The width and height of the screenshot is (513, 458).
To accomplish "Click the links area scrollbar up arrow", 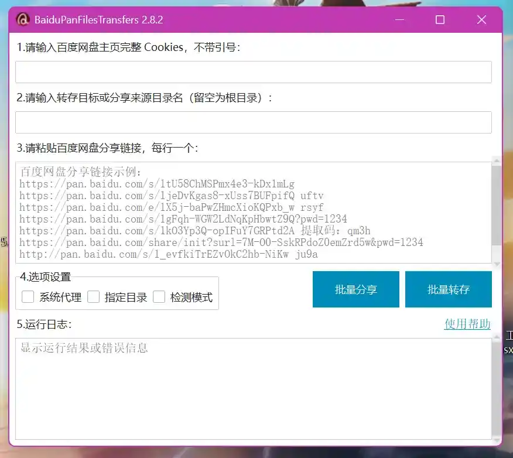I will pyautogui.click(x=497, y=160).
